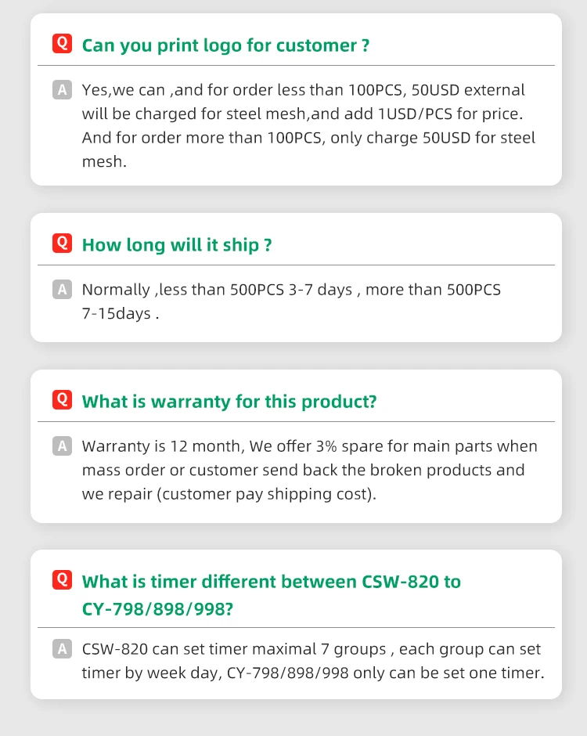Click the red Q icon beside warranty question

[x=62, y=400]
